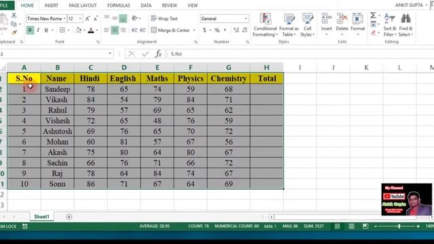Select column H header
The height and width of the screenshot is (244, 434).
click(x=267, y=68)
